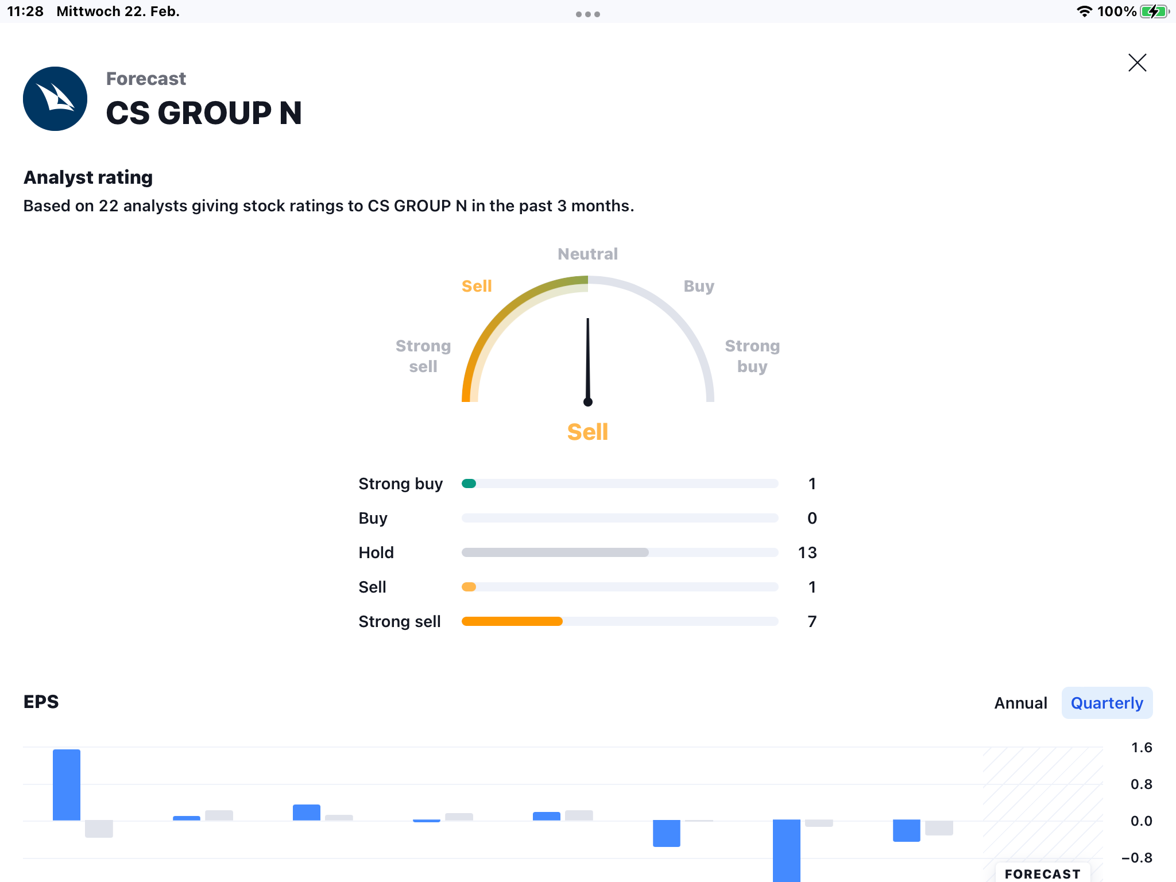This screenshot has width=1176, height=882.
Task: Tap the Neutral label atop gauge
Action: (587, 254)
